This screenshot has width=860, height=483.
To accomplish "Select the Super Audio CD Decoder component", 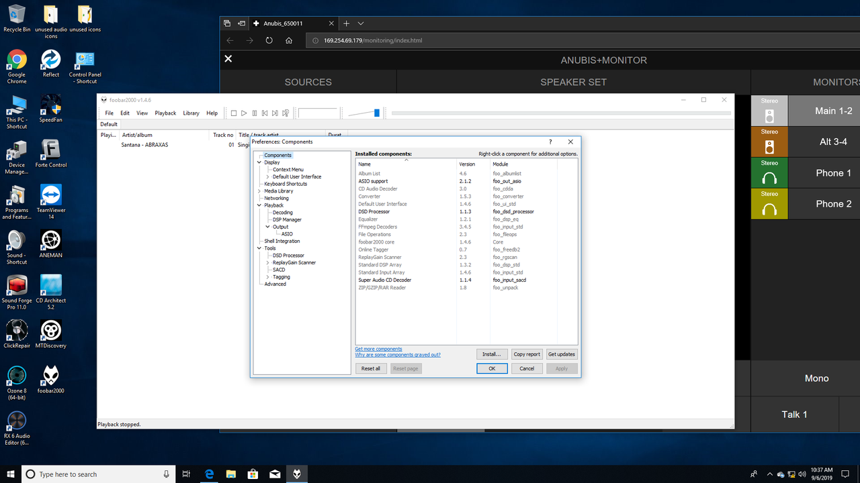I will tap(466, 280).
